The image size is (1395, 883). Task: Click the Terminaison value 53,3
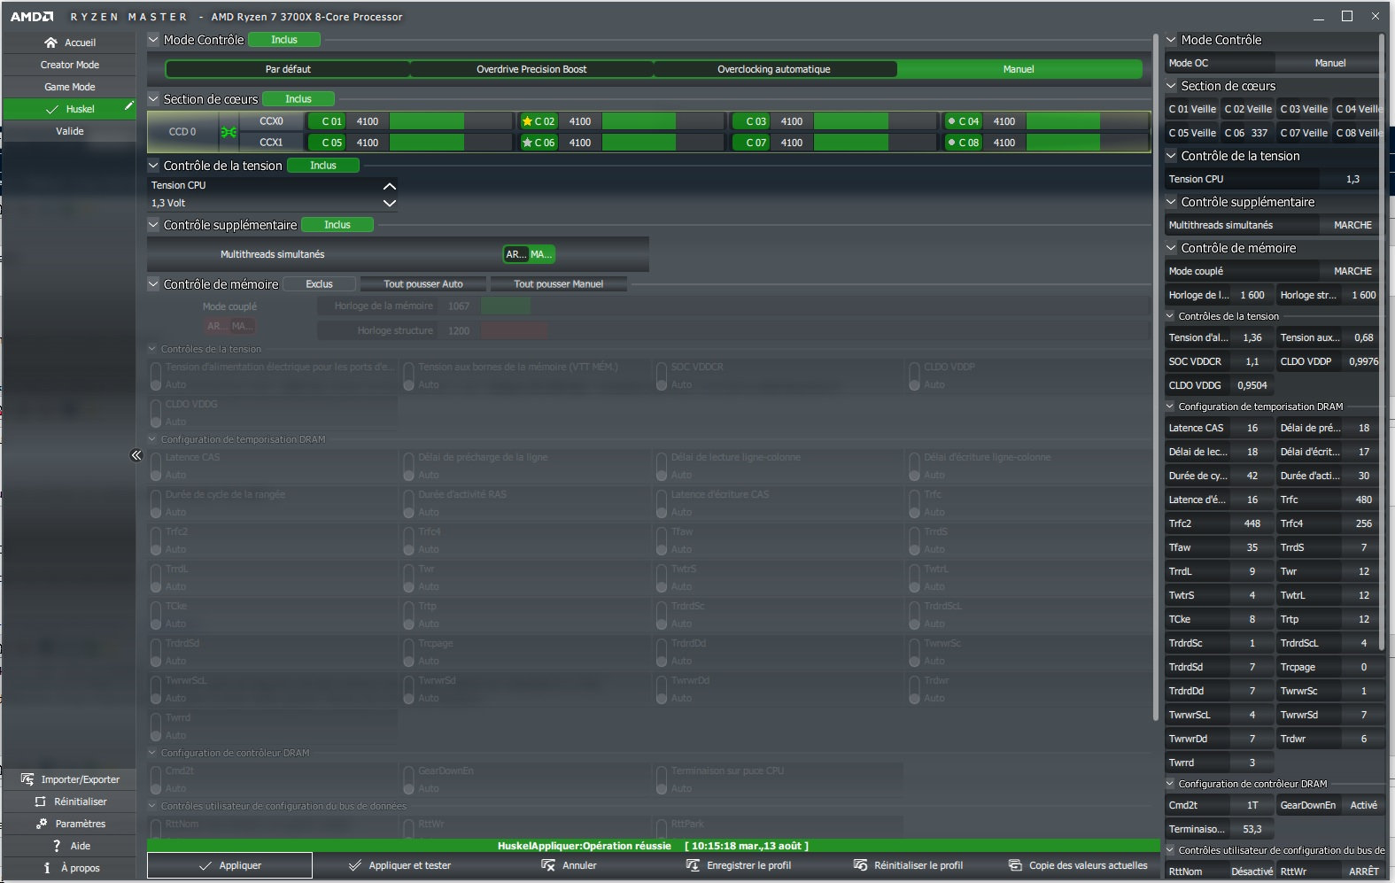tap(1252, 829)
